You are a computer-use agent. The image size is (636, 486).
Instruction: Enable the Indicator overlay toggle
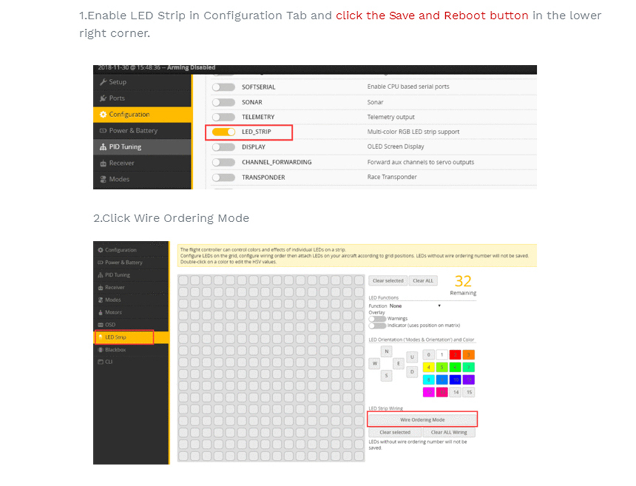[377, 325]
